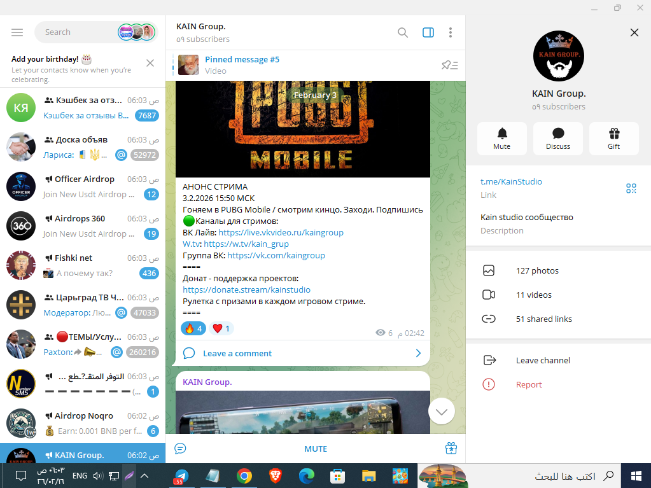Viewport: 651px width, 488px height.
Task: Click the PUBG Mobile post image
Action: 303,129
